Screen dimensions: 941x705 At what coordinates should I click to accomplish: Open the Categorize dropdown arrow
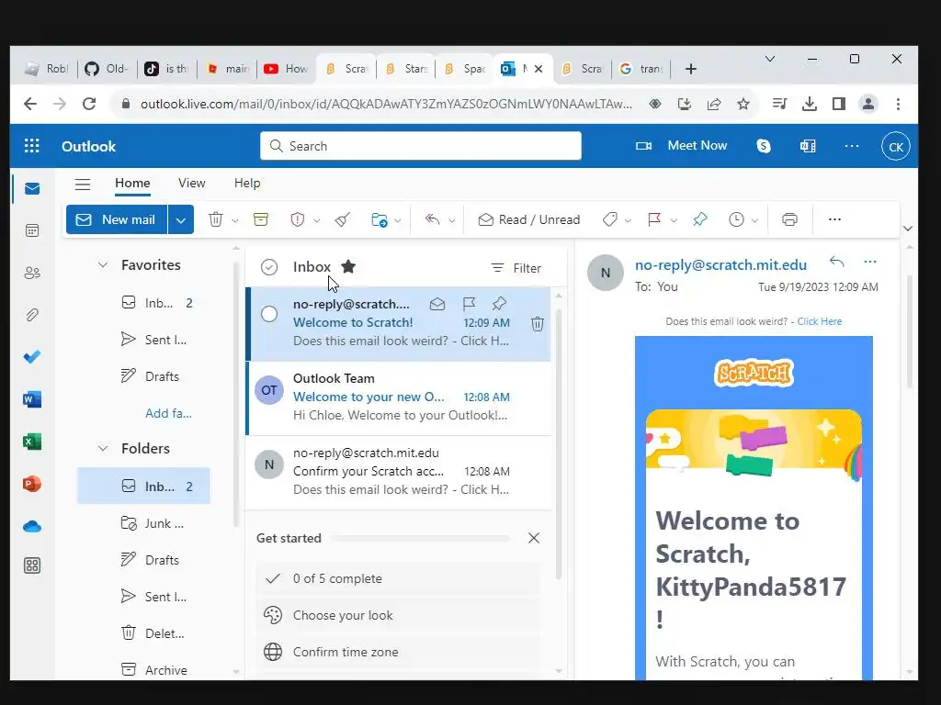[628, 220]
